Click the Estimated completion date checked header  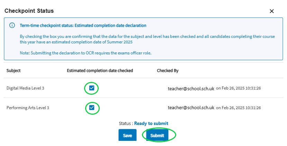coord(100,71)
